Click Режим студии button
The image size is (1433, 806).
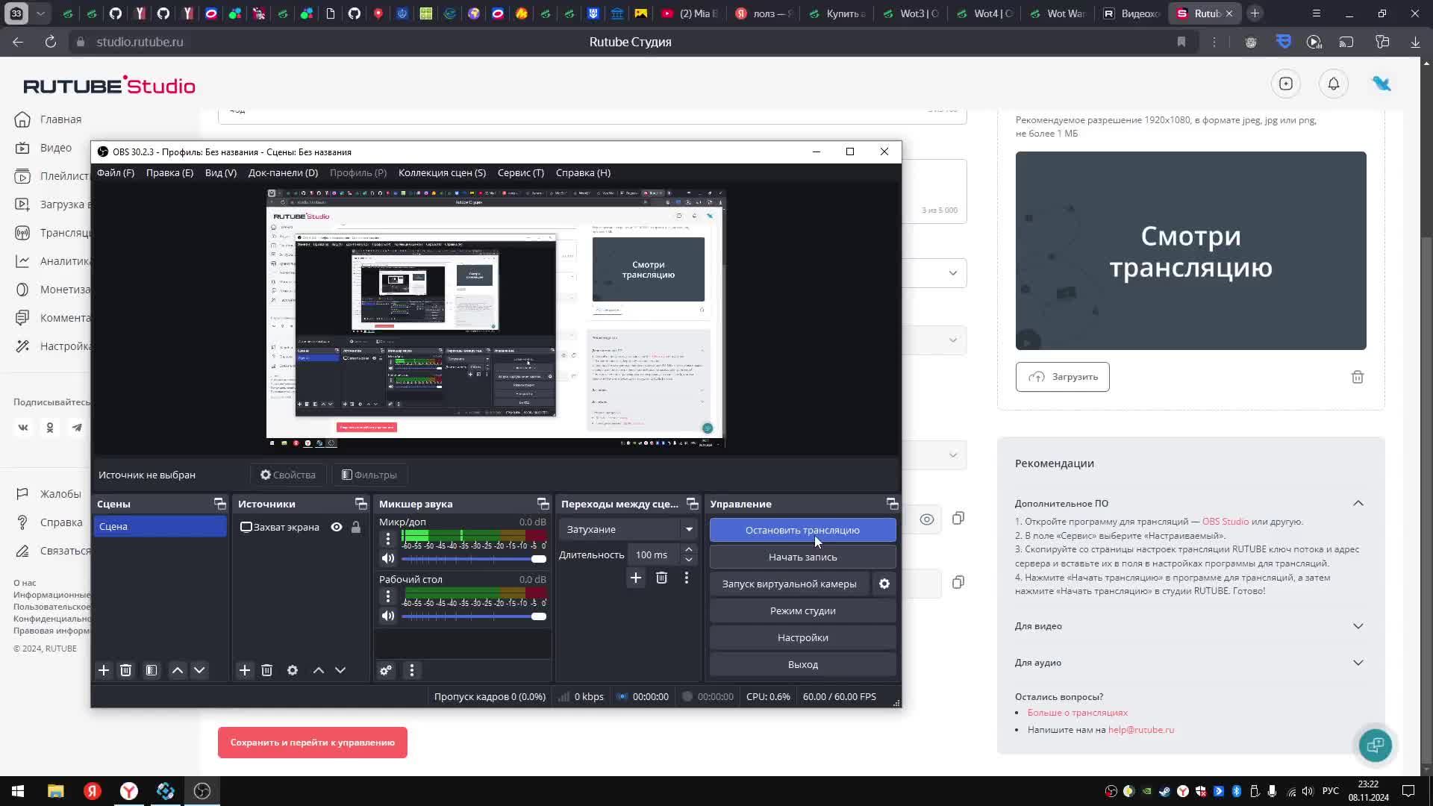tap(802, 610)
